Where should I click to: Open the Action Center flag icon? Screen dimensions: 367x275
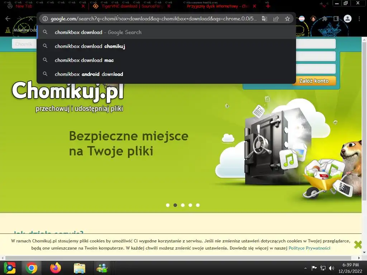[x=314, y=268]
